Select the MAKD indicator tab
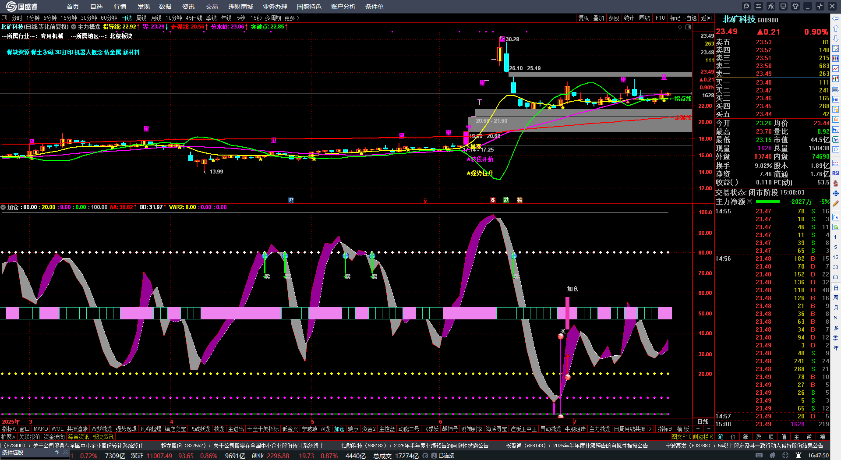Viewport: 841px width, 460px height. (41, 429)
